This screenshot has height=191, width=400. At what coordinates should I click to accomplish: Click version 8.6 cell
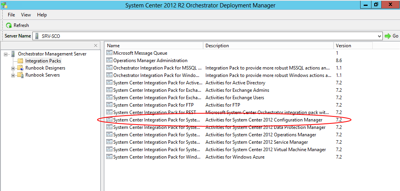pos(339,61)
